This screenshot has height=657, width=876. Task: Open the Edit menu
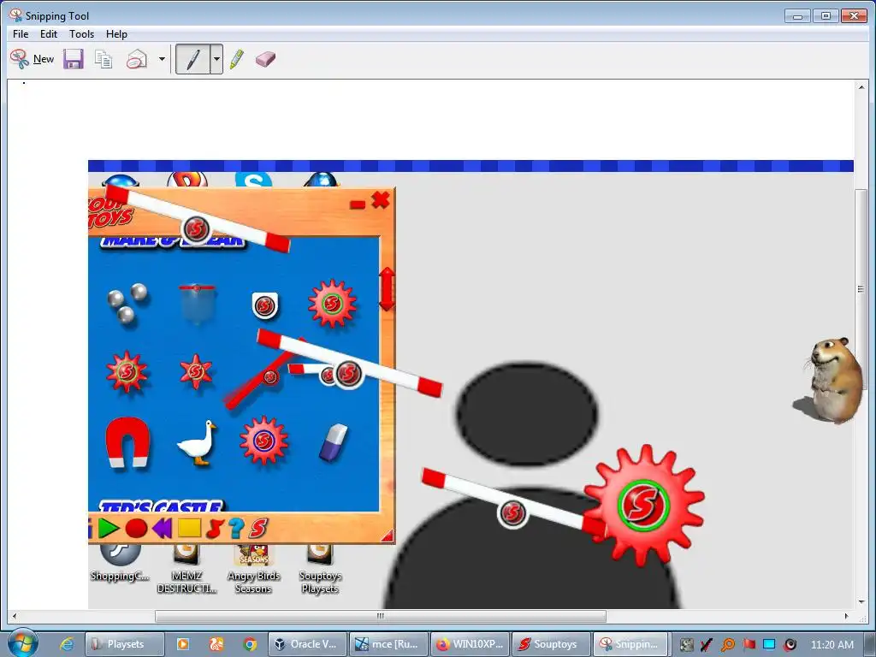click(49, 34)
